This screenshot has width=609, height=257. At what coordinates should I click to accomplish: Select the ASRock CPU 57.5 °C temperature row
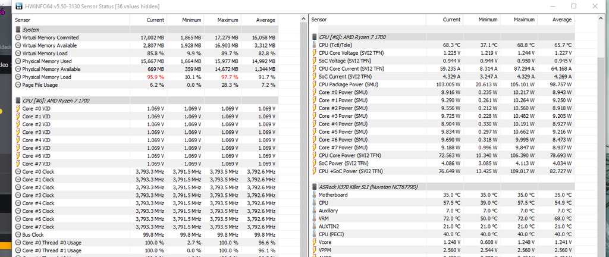click(x=442, y=203)
